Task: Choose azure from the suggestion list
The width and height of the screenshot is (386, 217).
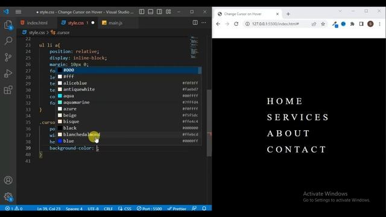Action: 128,108
